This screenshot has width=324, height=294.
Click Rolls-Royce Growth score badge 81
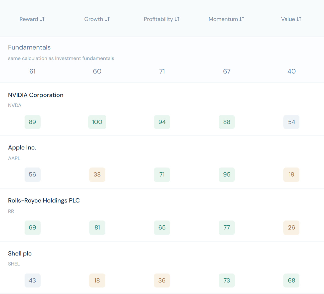point(97,227)
